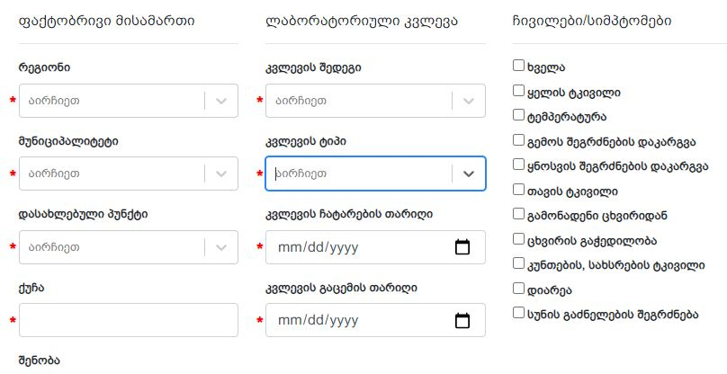The image size is (727, 374).
Task: Open calendar picker for კვლევის გაცემის თარიღი
Action: (462, 320)
